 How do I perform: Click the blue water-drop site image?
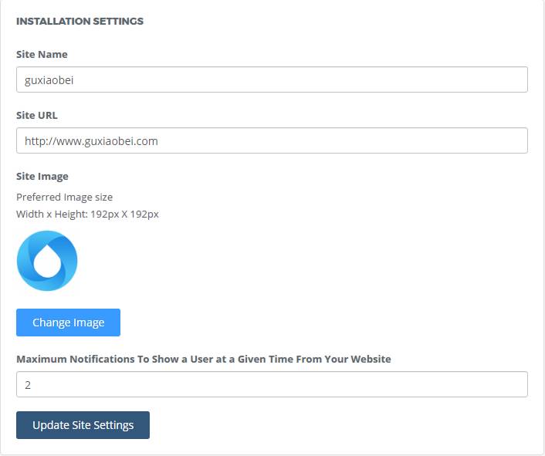point(47,261)
